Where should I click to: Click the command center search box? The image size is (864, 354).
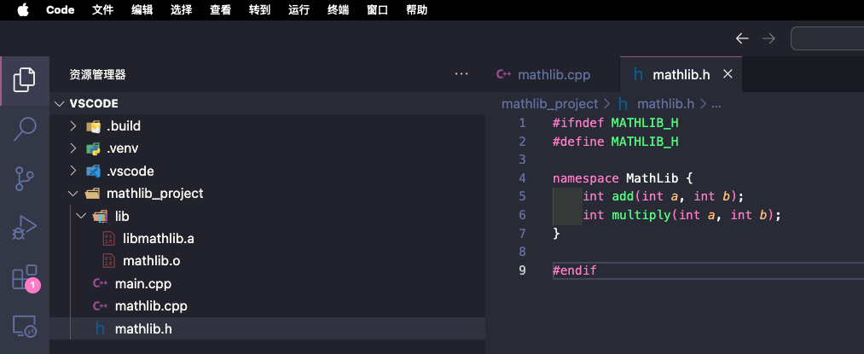[x=826, y=38]
